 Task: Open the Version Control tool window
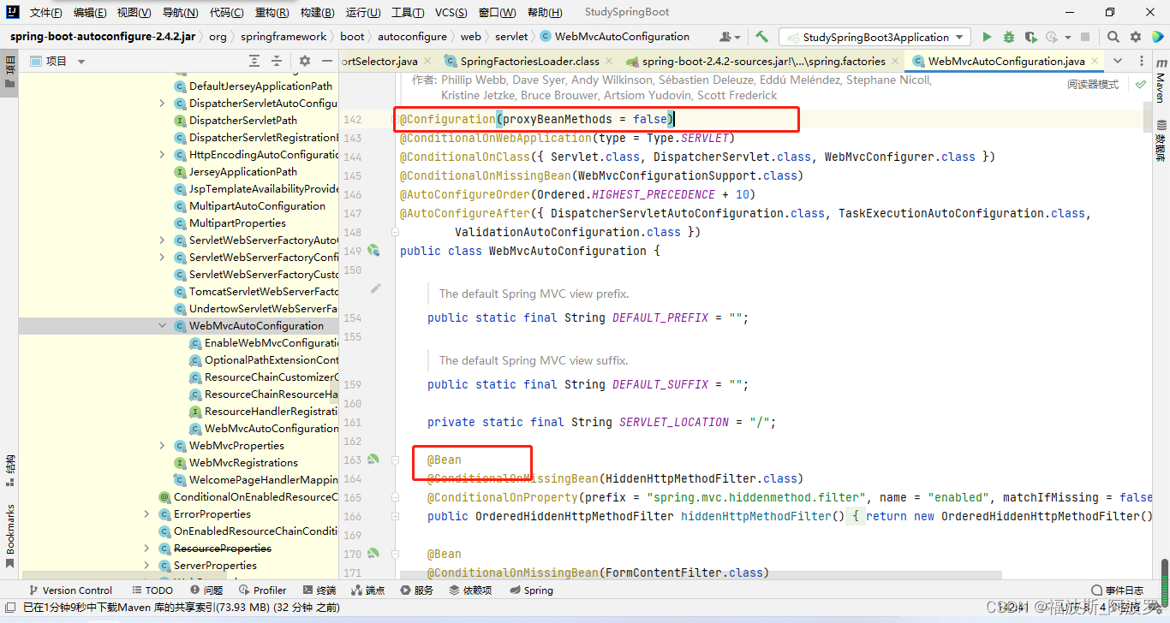point(69,590)
